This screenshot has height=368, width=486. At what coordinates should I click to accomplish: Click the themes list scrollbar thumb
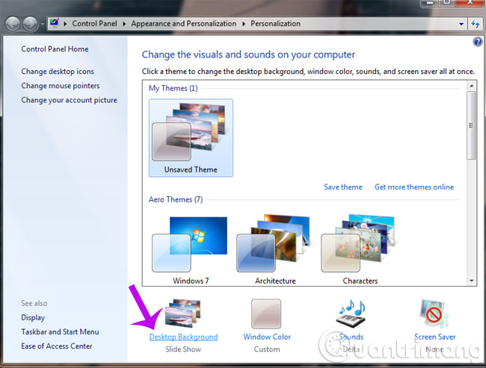(x=472, y=125)
